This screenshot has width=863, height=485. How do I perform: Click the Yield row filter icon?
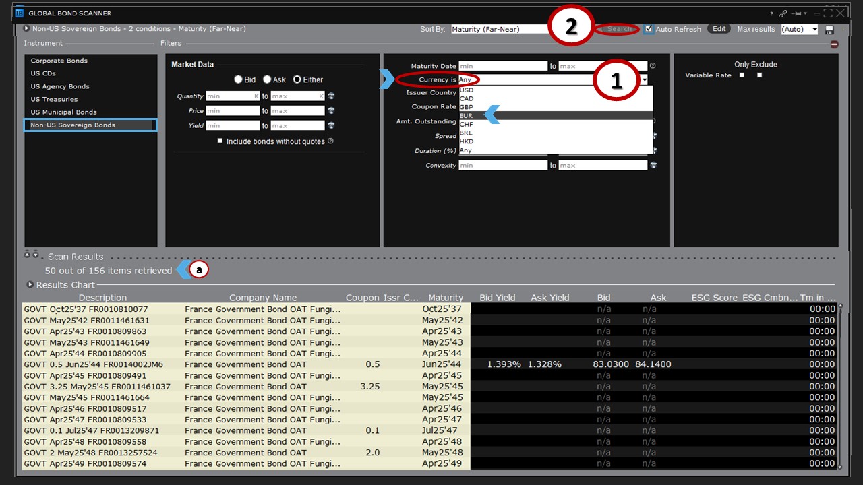[331, 126]
